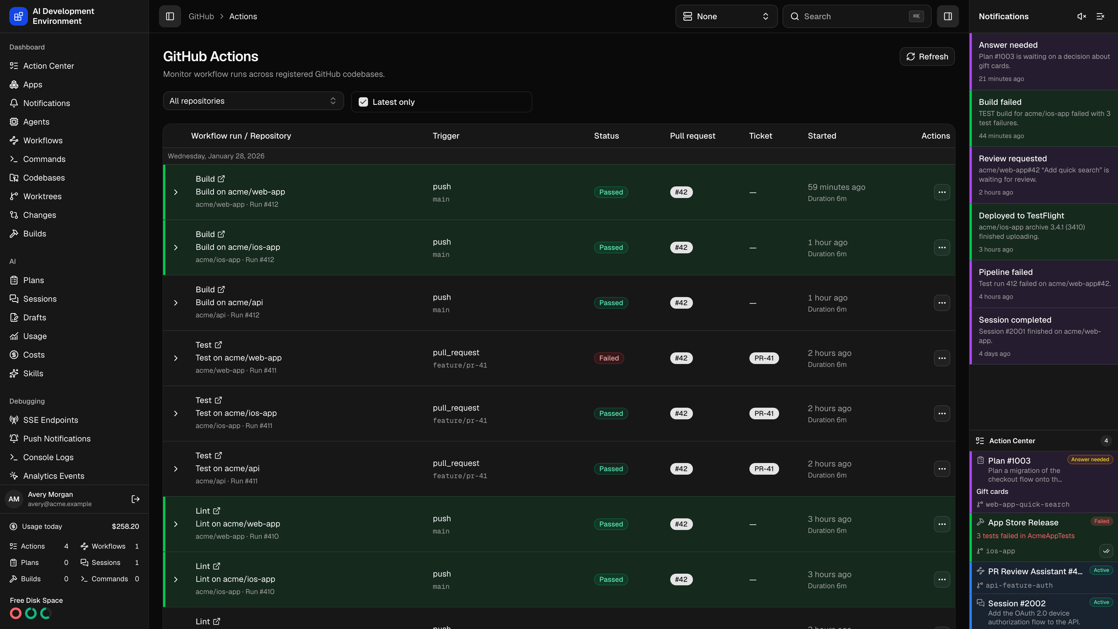Open notifications list options icon
Image resolution: width=1118 pixels, height=629 pixels.
pyautogui.click(x=1100, y=17)
